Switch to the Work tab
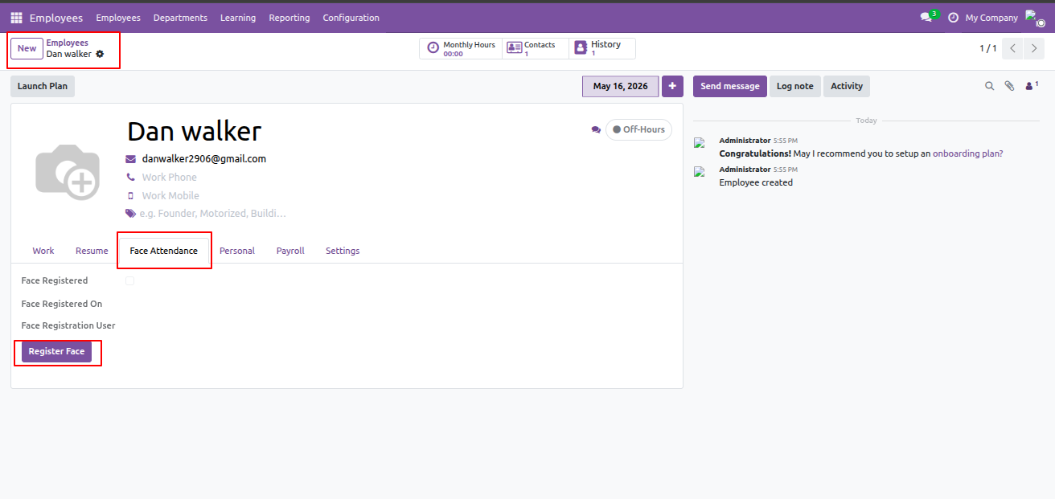The width and height of the screenshot is (1055, 499). coord(43,251)
